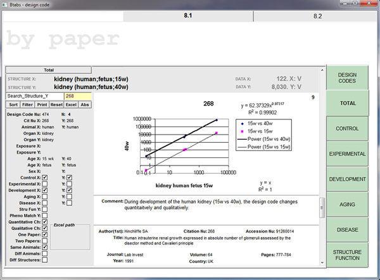Open the DISEASE side tab
Image resolution: width=380 pixels, height=280 pixels.
pyautogui.click(x=347, y=229)
